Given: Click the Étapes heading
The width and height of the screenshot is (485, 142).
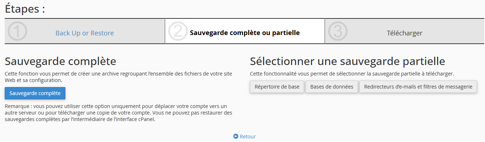Looking at the screenshot, I should pos(25,9).
